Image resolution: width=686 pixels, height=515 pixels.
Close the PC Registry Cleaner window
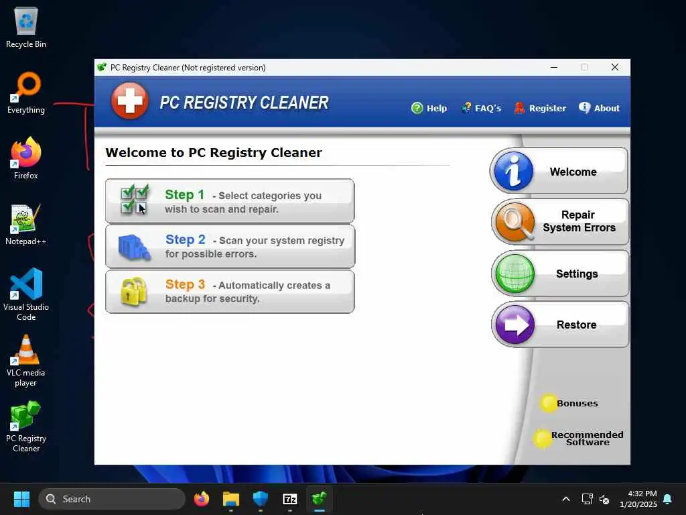[615, 68]
